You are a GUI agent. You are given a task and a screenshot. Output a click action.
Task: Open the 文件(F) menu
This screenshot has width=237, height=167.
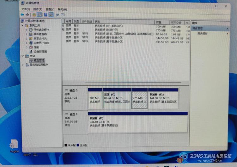pos(26,9)
